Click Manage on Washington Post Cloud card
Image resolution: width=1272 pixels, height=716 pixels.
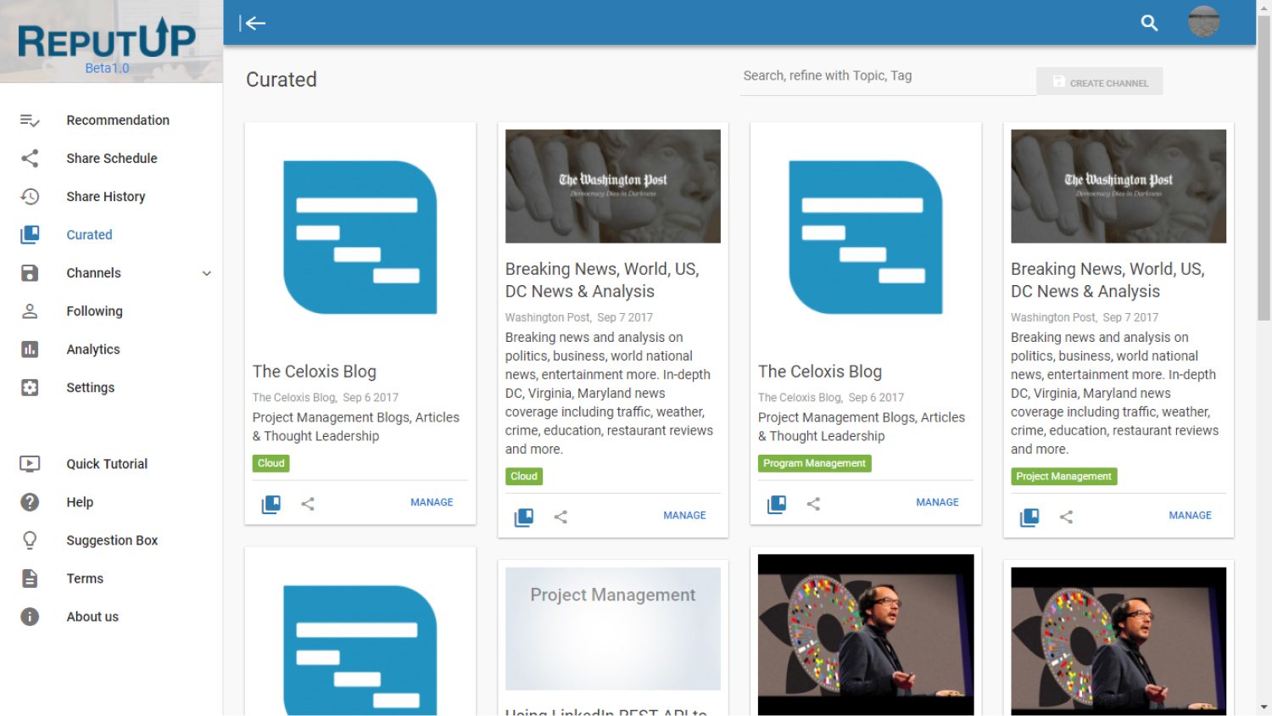point(684,515)
